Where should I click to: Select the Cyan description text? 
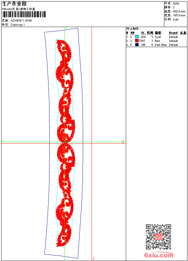click(x=158, y=37)
